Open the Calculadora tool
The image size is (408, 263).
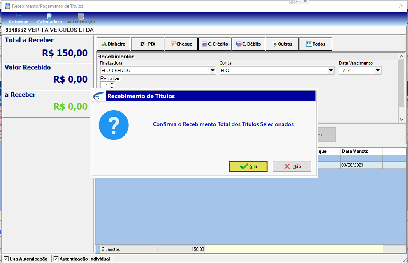tap(49, 19)
